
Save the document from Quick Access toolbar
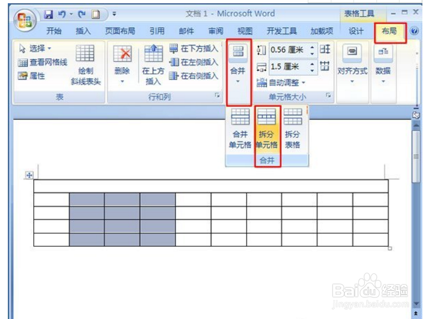pyautogui.click(x=49, y=14)
